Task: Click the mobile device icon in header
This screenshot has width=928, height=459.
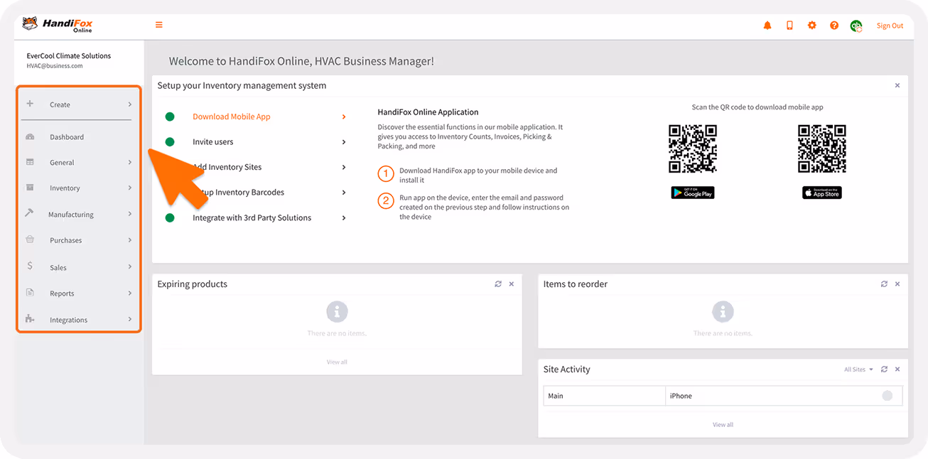Action: 789,26
